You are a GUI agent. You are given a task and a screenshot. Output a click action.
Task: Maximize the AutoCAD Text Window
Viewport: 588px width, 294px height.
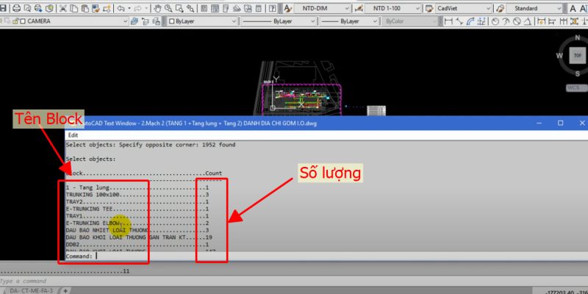tap(560, 123)
